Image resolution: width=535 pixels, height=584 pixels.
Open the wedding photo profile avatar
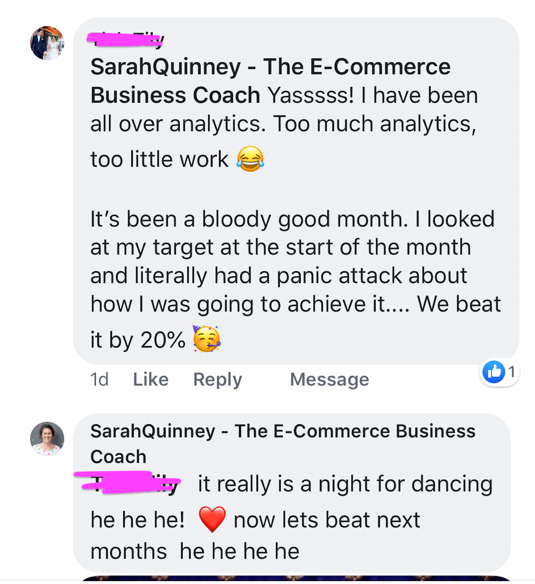point(47,43)
